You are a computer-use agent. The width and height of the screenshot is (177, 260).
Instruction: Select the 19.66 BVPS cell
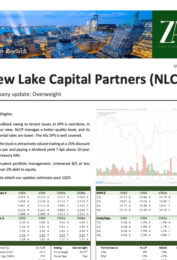pyautogui.click(x=143, y=197)
